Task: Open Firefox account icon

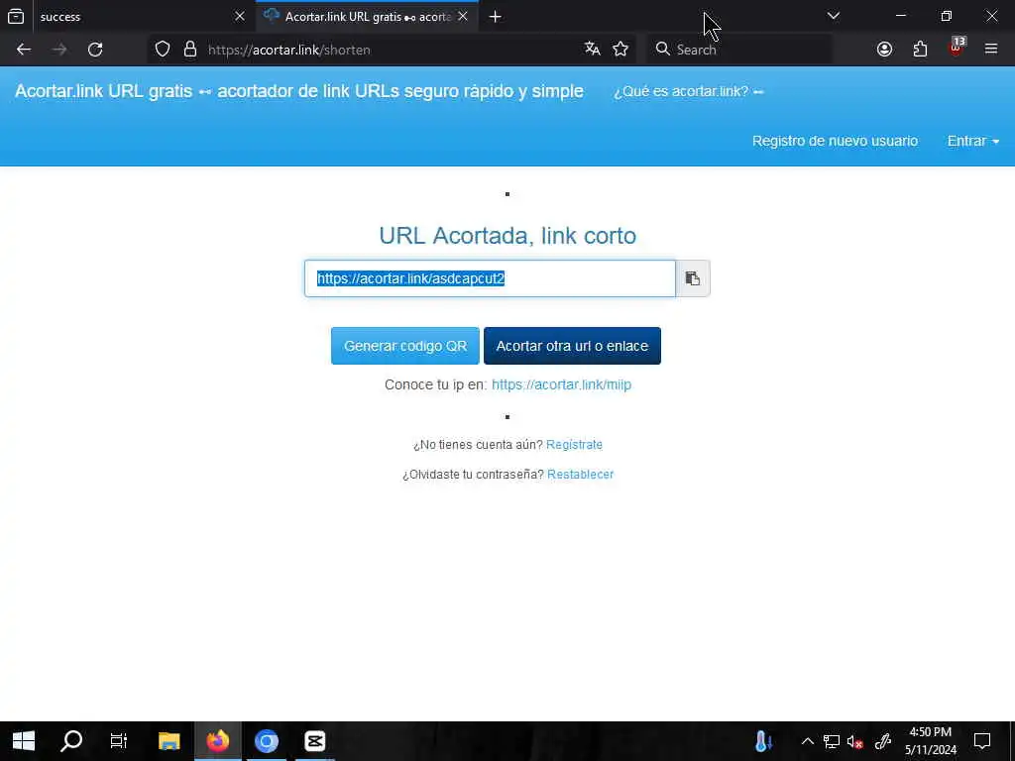Action: click(x=884, y=50)
